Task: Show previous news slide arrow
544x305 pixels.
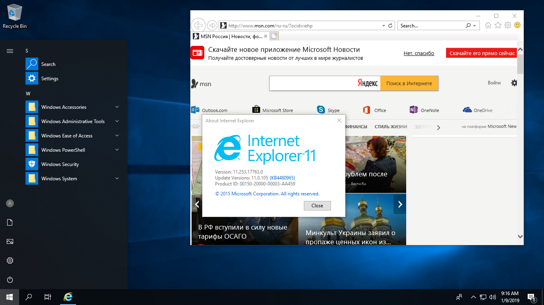Action: pos(197,205)
